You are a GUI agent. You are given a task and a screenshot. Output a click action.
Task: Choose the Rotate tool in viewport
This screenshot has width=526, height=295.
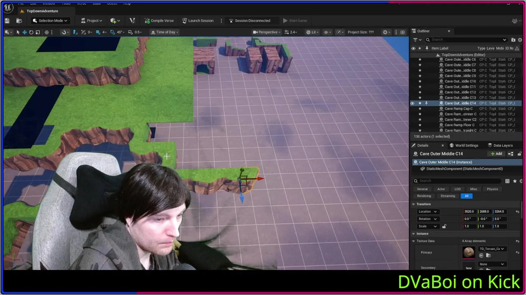tap(31, 32)
